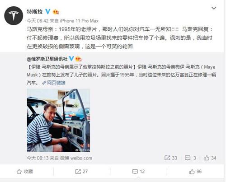
Task: Open the 特斯拉 account name
Action: pyautogui.click(x=35, y=12)
